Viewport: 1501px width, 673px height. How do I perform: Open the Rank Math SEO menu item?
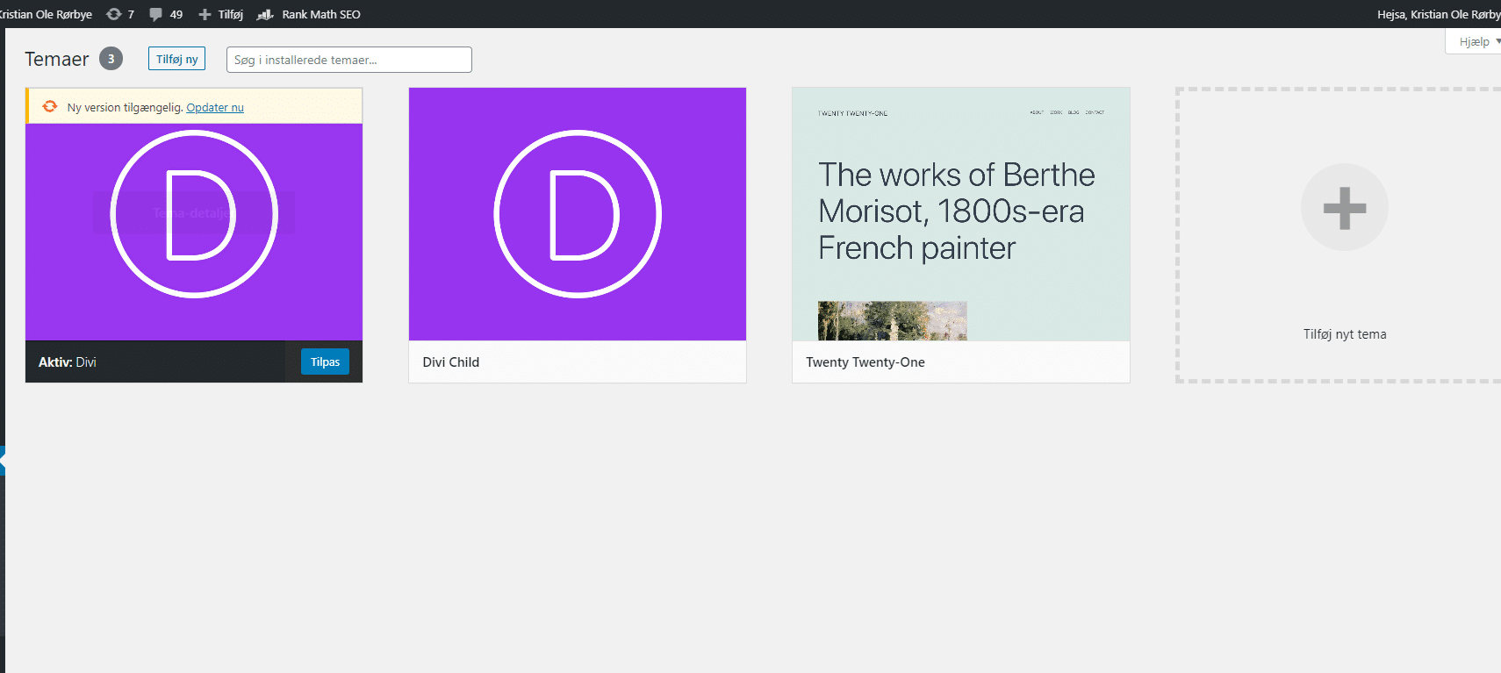[x=320, y=14]
